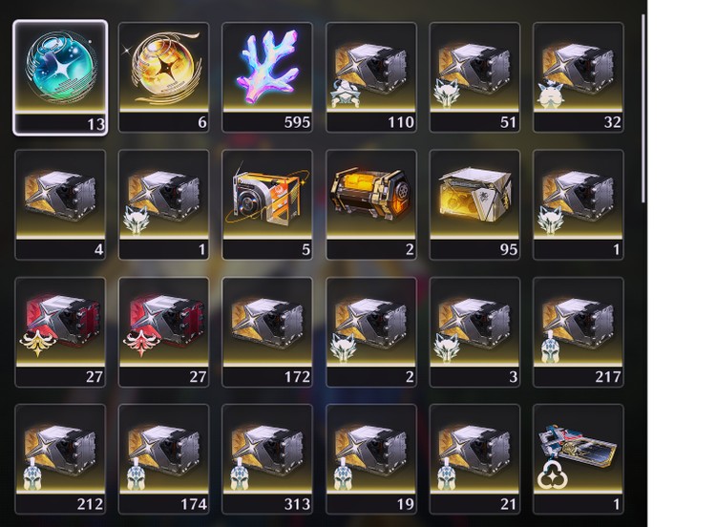Pick the iridescent coral item with 595
716x527 pixels.
[x=267, y=77]
